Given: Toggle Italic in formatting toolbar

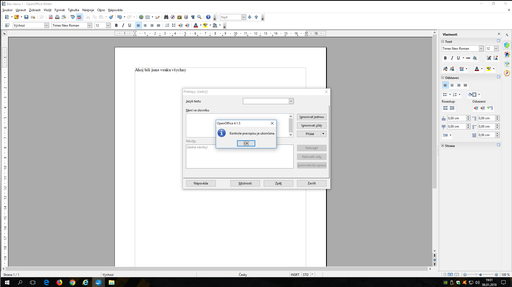Looking at the screenshot, I should [123, 25].
